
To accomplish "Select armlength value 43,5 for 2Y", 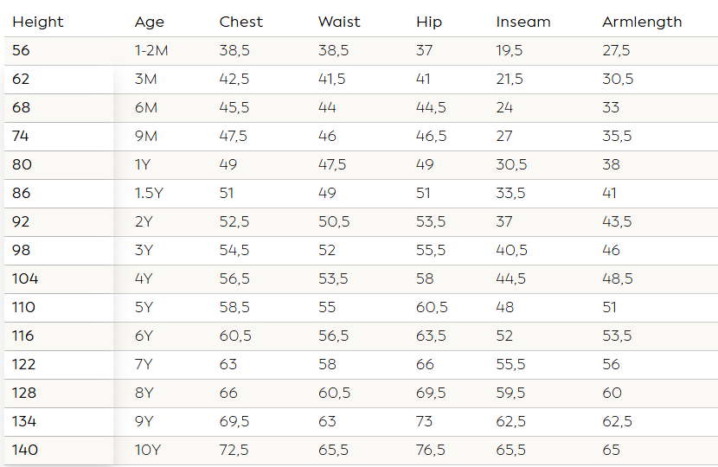I will pyautogui.click(x=617, y=222).
